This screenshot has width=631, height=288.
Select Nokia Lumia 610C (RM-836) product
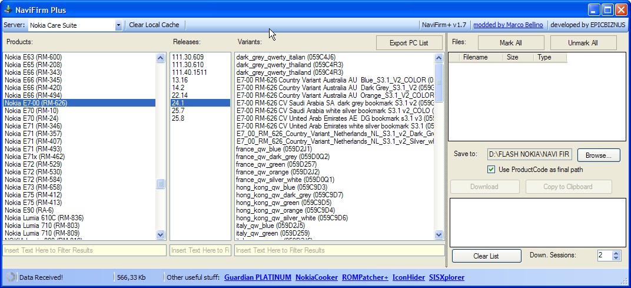79,218
